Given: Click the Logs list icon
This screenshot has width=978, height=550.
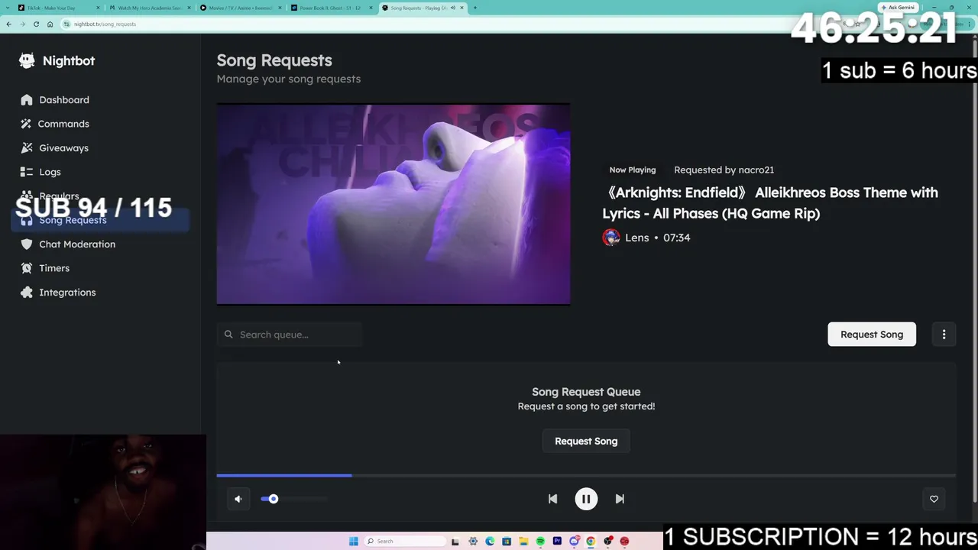Looking at the screenshot, I should click(27, 172).
